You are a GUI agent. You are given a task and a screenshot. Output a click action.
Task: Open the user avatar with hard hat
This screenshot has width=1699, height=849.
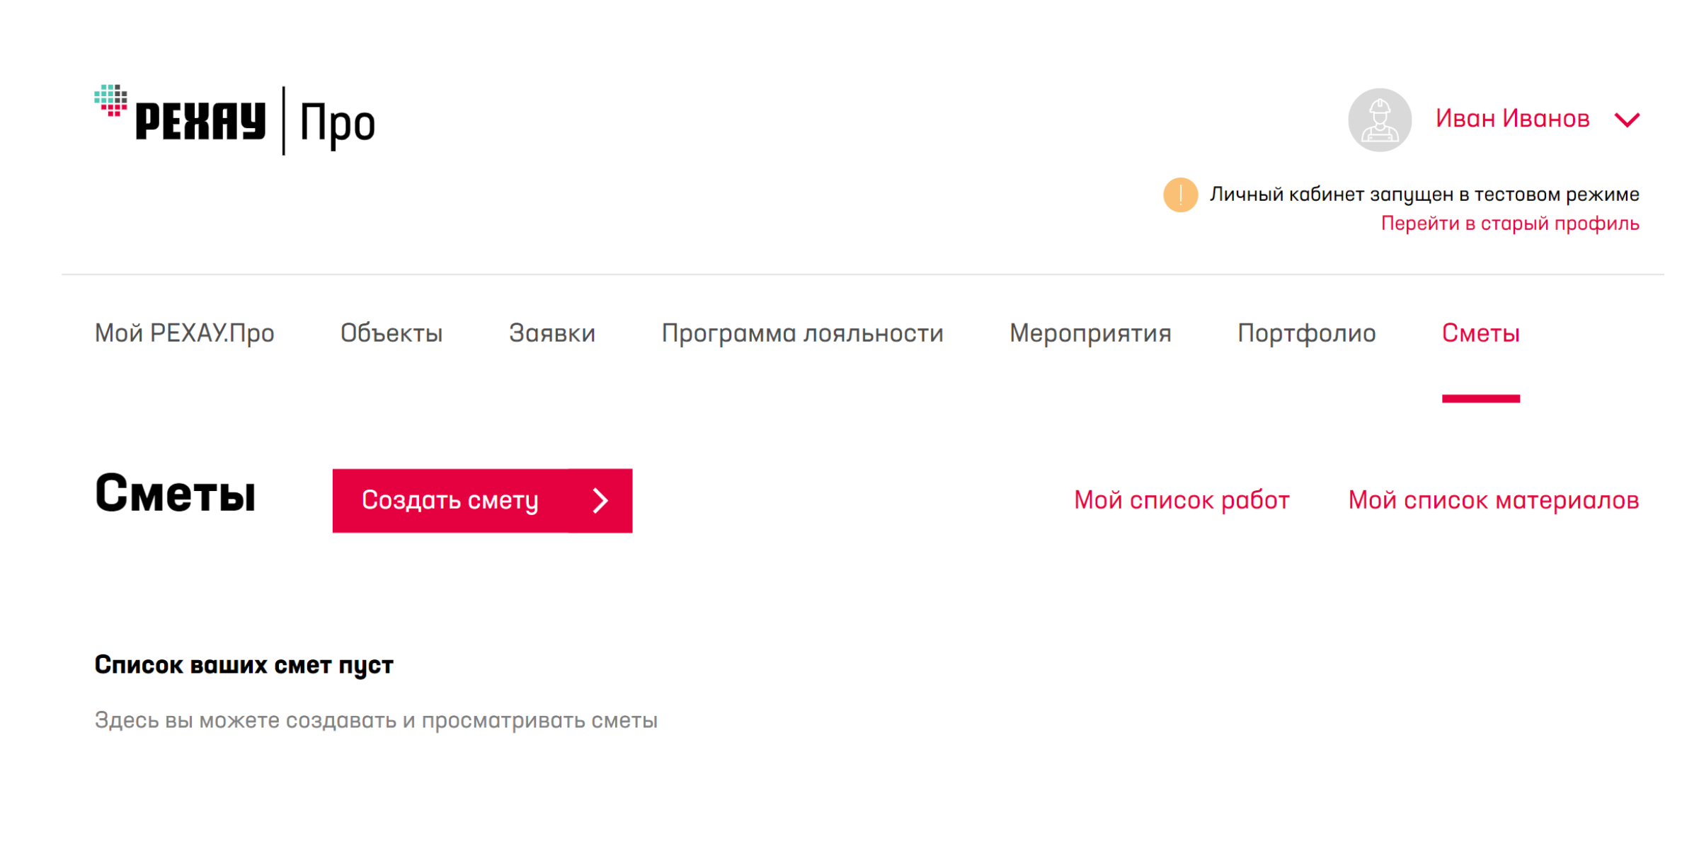[x=1379, y=120]
